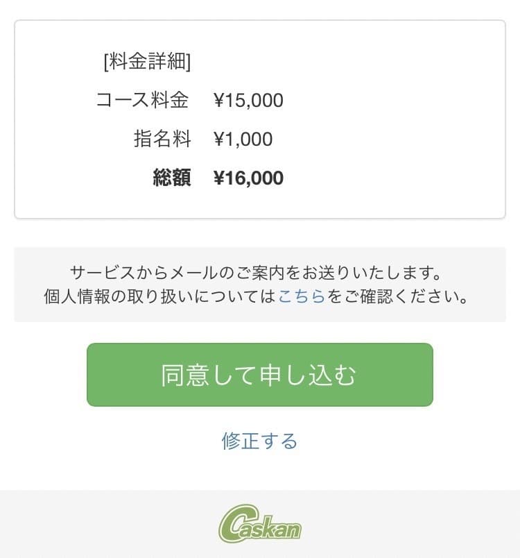Select the コース料金 label
Viewport: 520px width, 558px height.
tap(143, 101)
